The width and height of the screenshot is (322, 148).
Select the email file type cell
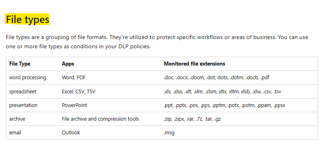pos(15,133)
